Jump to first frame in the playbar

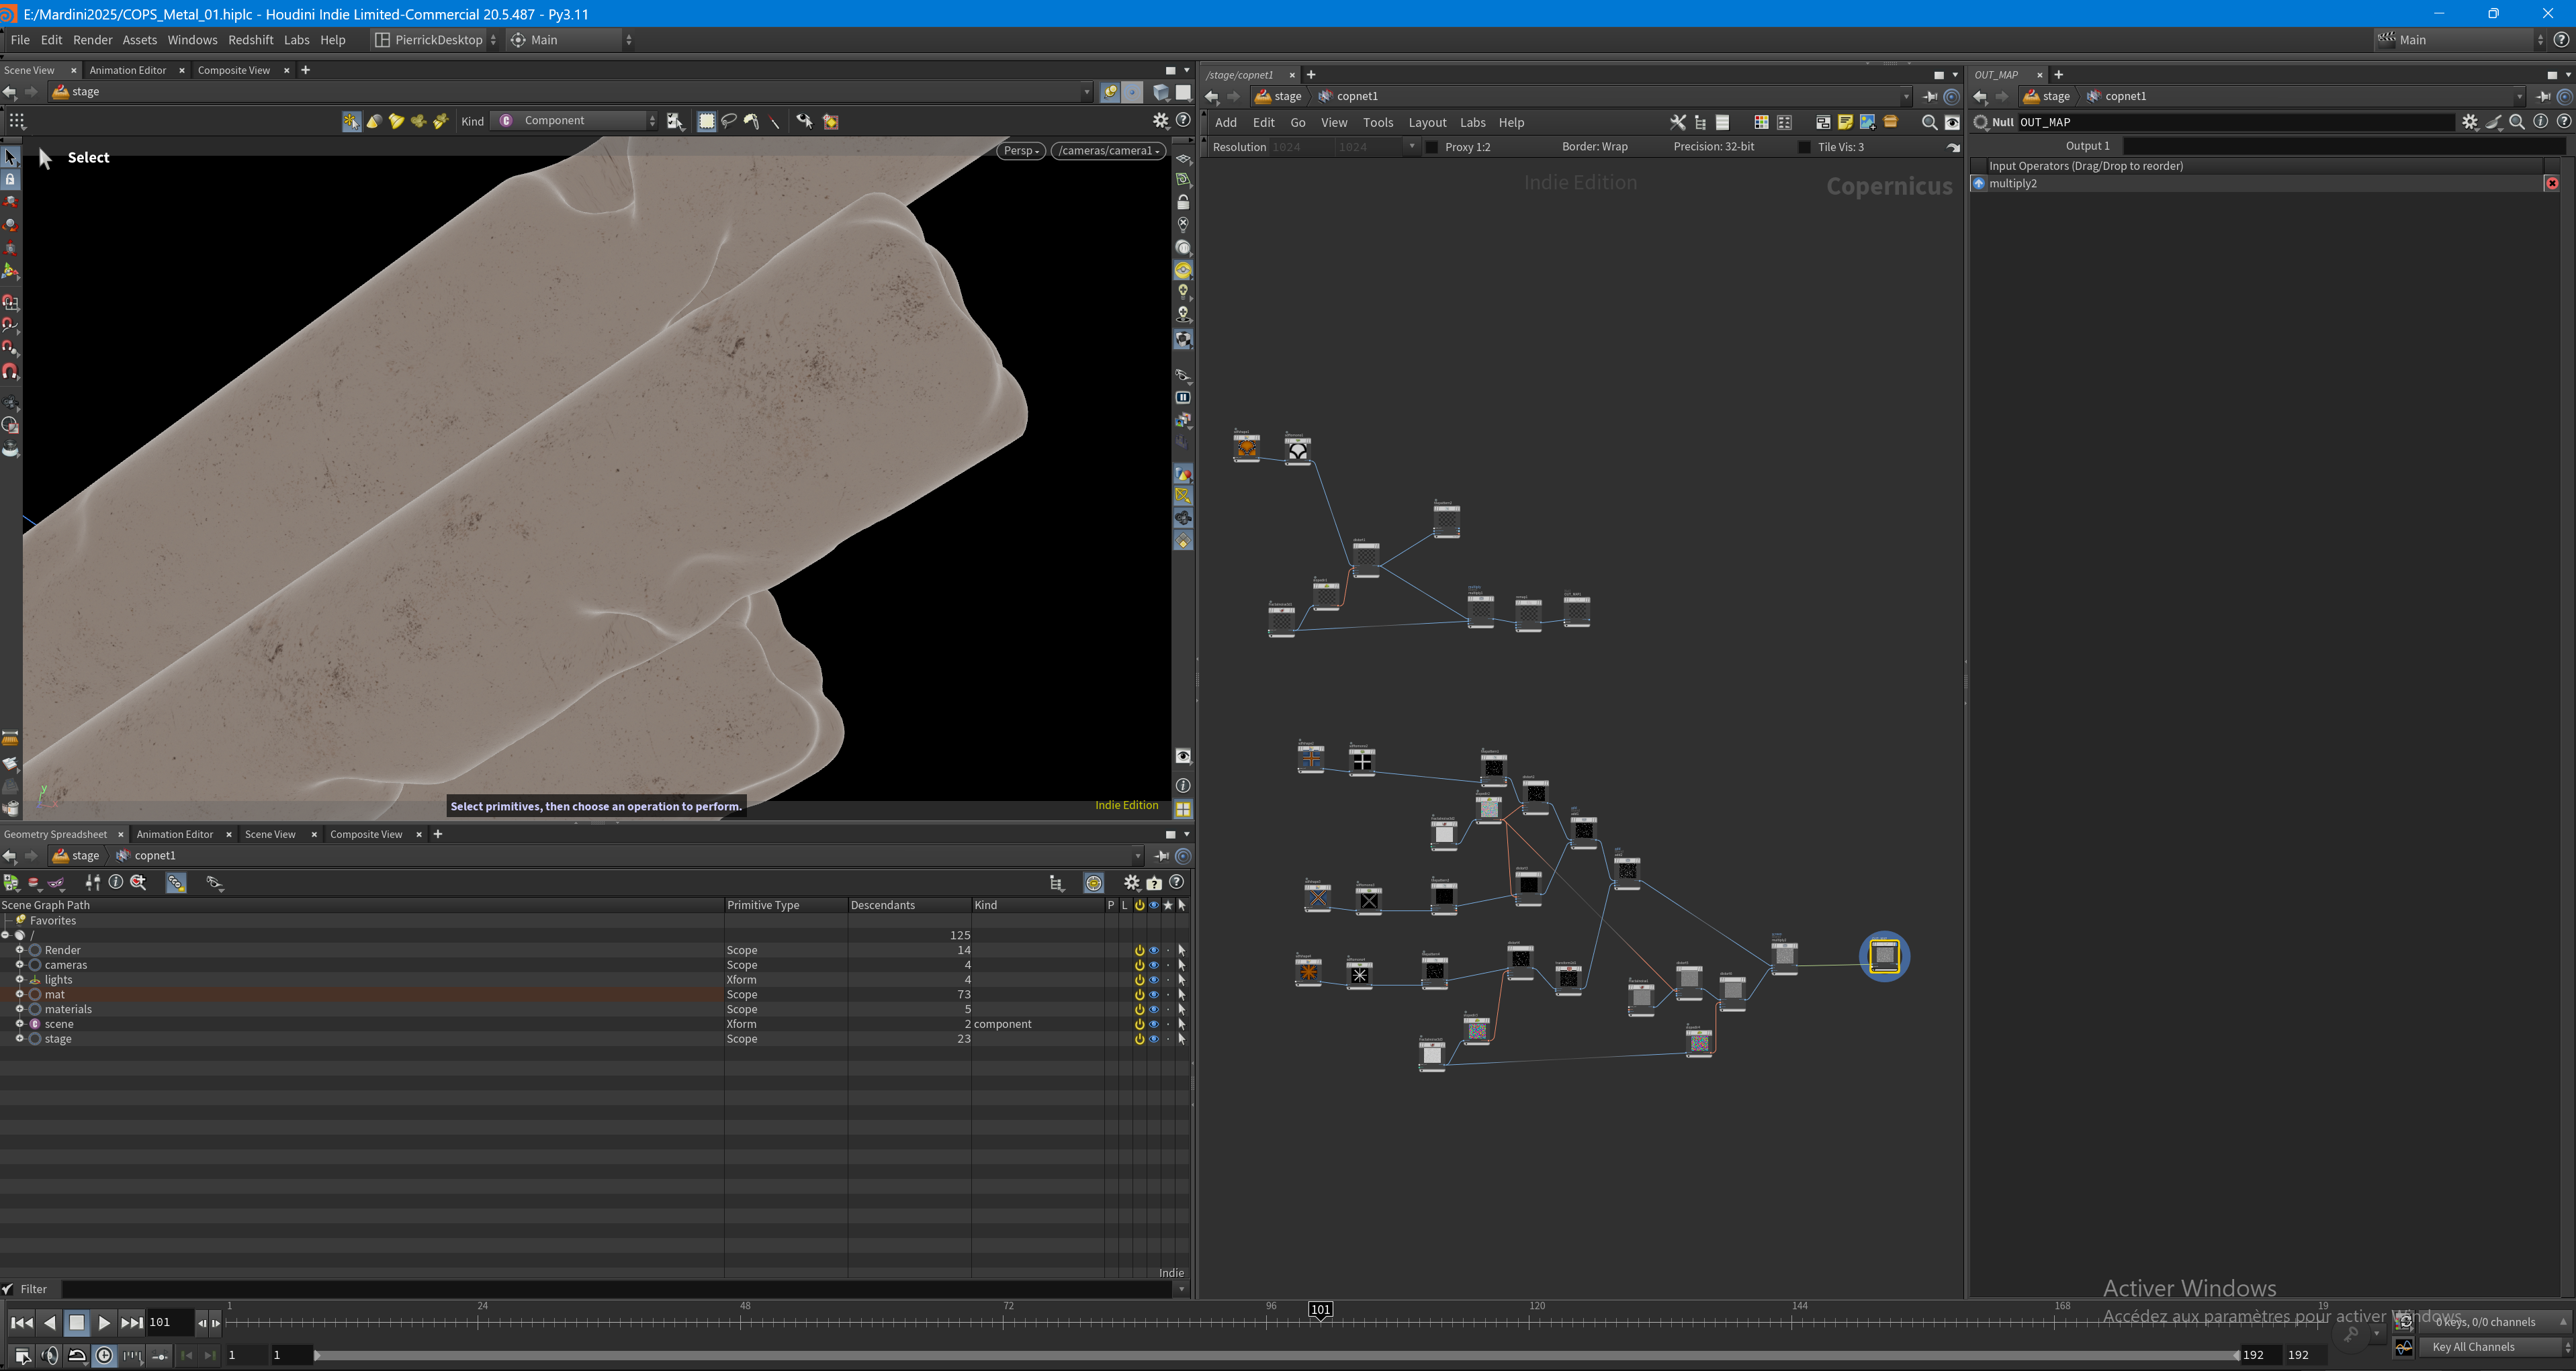coord(21,1323)
